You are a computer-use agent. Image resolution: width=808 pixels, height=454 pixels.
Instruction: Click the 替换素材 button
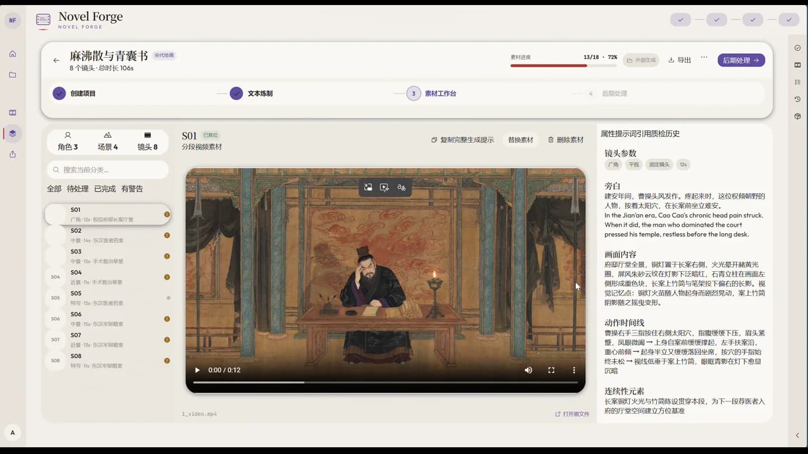point(520,140)
